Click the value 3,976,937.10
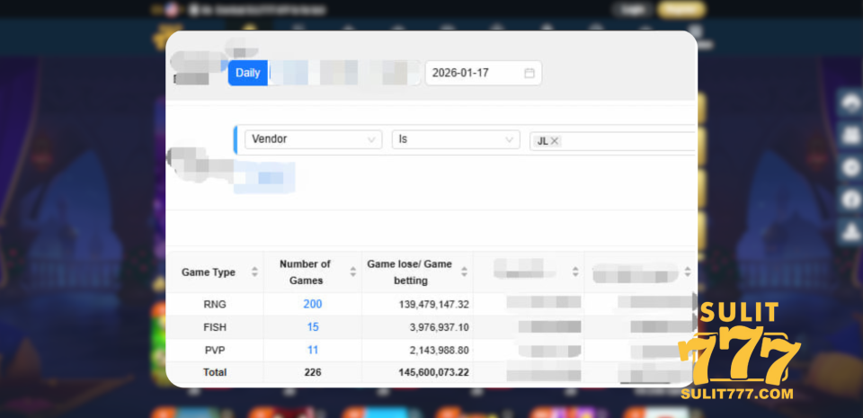Screen dimensions: 863x418 (440, 328)
